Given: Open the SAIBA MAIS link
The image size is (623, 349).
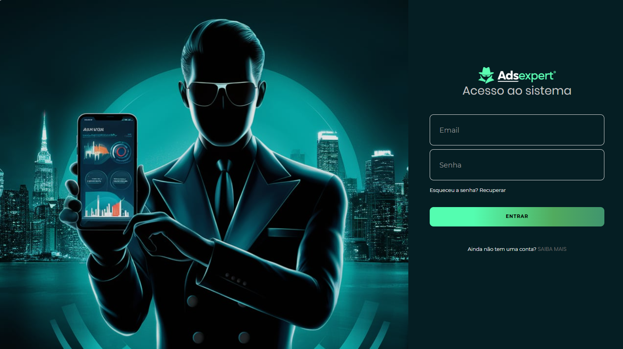Looking at the screenshot, I should click(552, 249).
